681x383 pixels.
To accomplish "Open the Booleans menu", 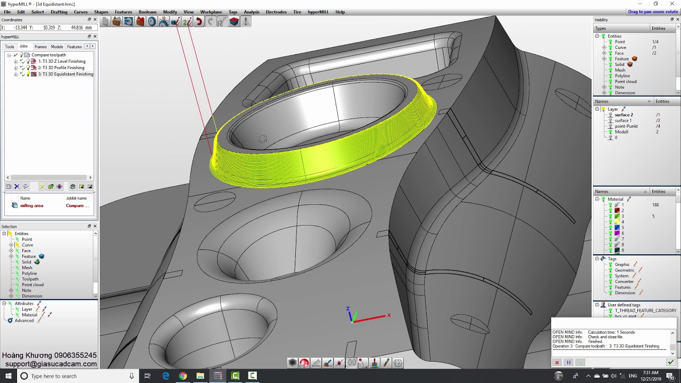I will (147, 12).
